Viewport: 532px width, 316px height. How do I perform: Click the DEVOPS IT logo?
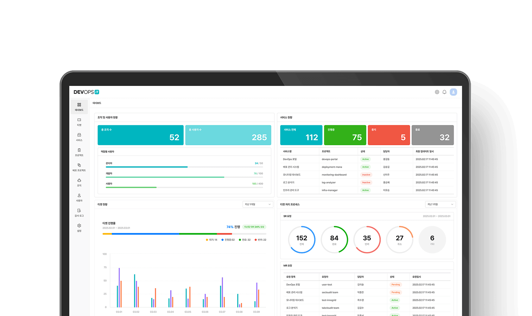click(86, 92)
